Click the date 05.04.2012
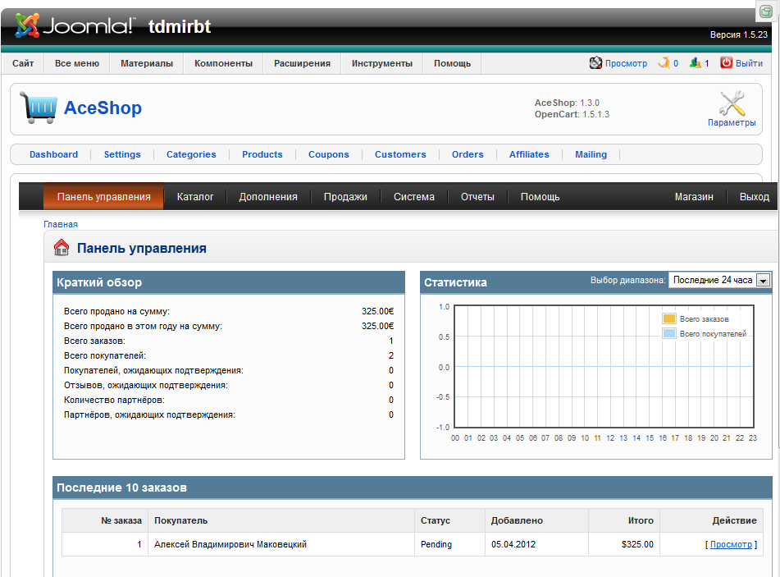780x577 pixels. click(513, 544)
